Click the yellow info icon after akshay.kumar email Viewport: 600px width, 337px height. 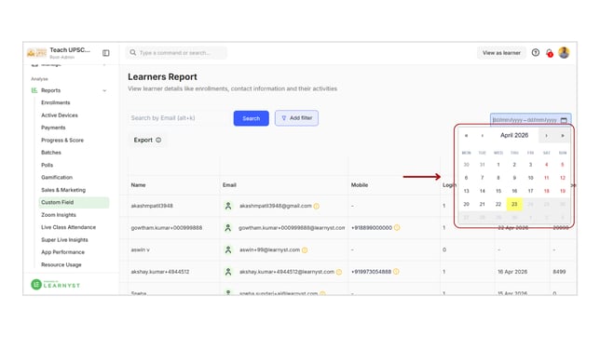[338, 272]
